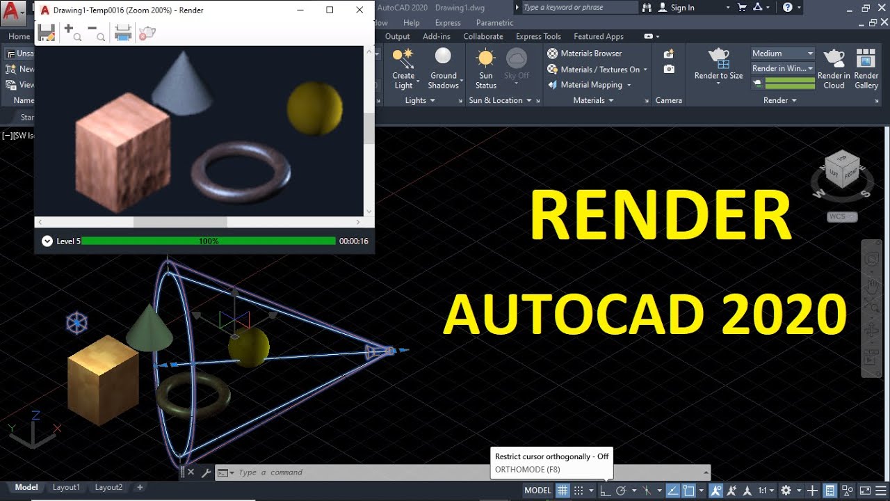Open the Autodesk App Store cart

point(743,8)
